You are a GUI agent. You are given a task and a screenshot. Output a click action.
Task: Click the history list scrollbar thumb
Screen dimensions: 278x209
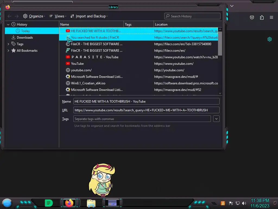pos(220,44)
